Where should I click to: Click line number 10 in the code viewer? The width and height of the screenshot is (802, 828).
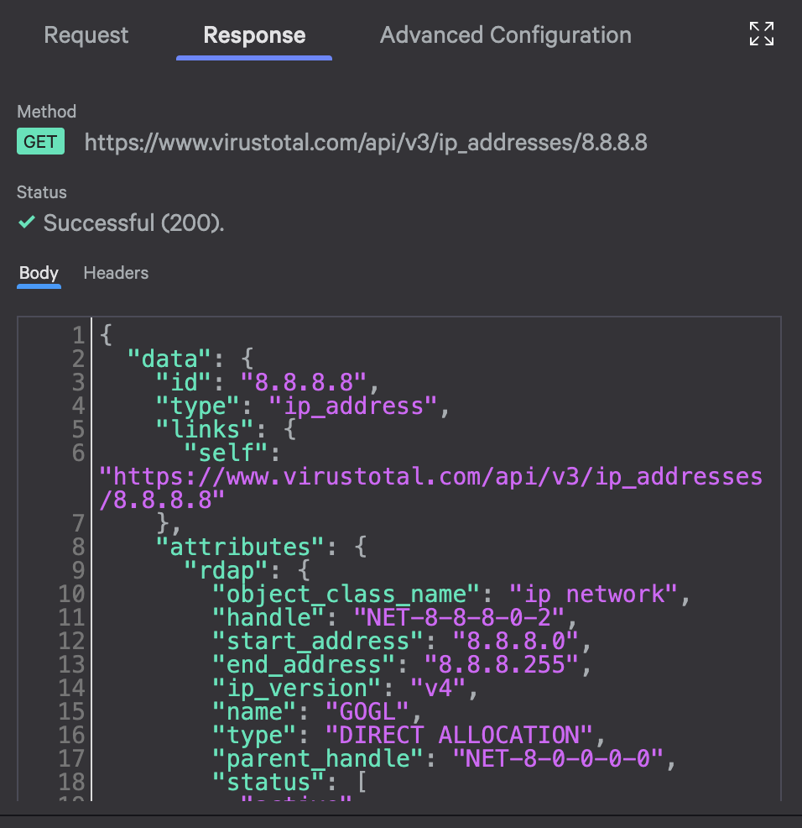point(70,594)
